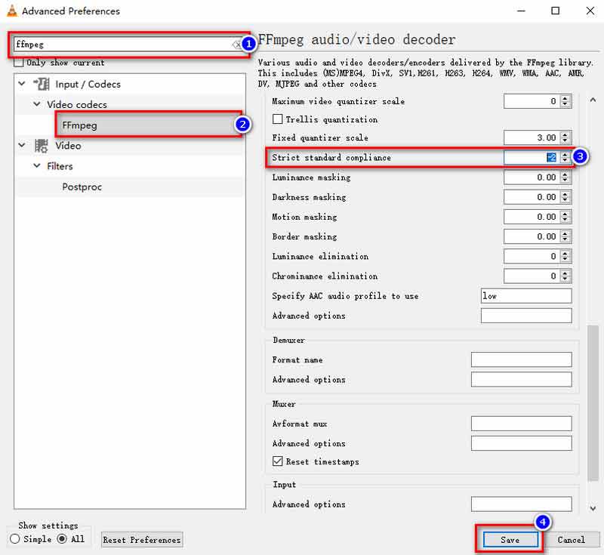The image size is (604, 555).
Task: Click the vertical scrollbar thumb of settings
Action: click(593, 403)
